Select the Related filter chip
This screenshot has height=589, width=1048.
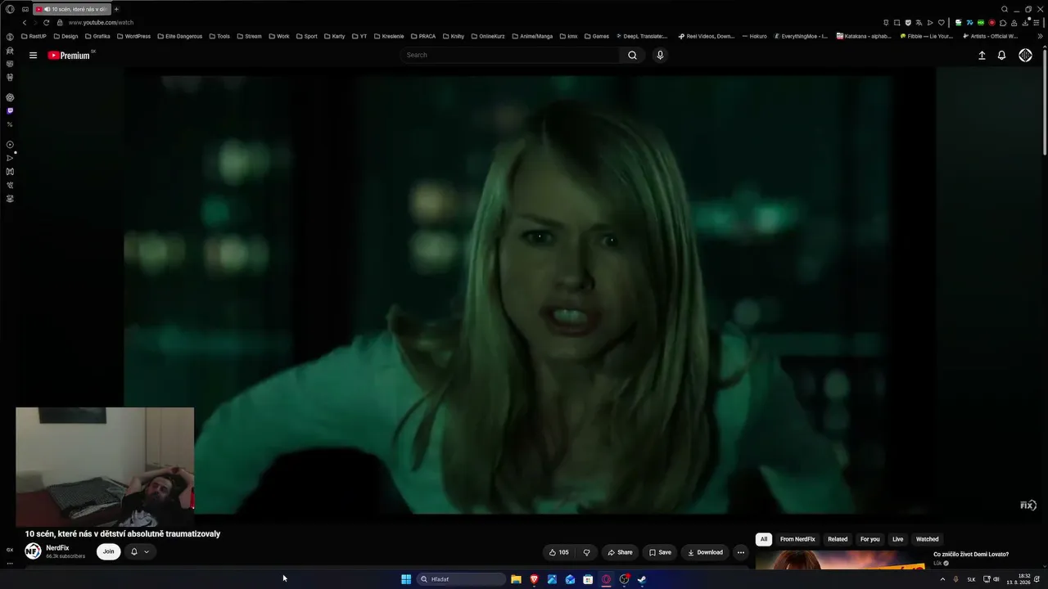tap(838, 540)
